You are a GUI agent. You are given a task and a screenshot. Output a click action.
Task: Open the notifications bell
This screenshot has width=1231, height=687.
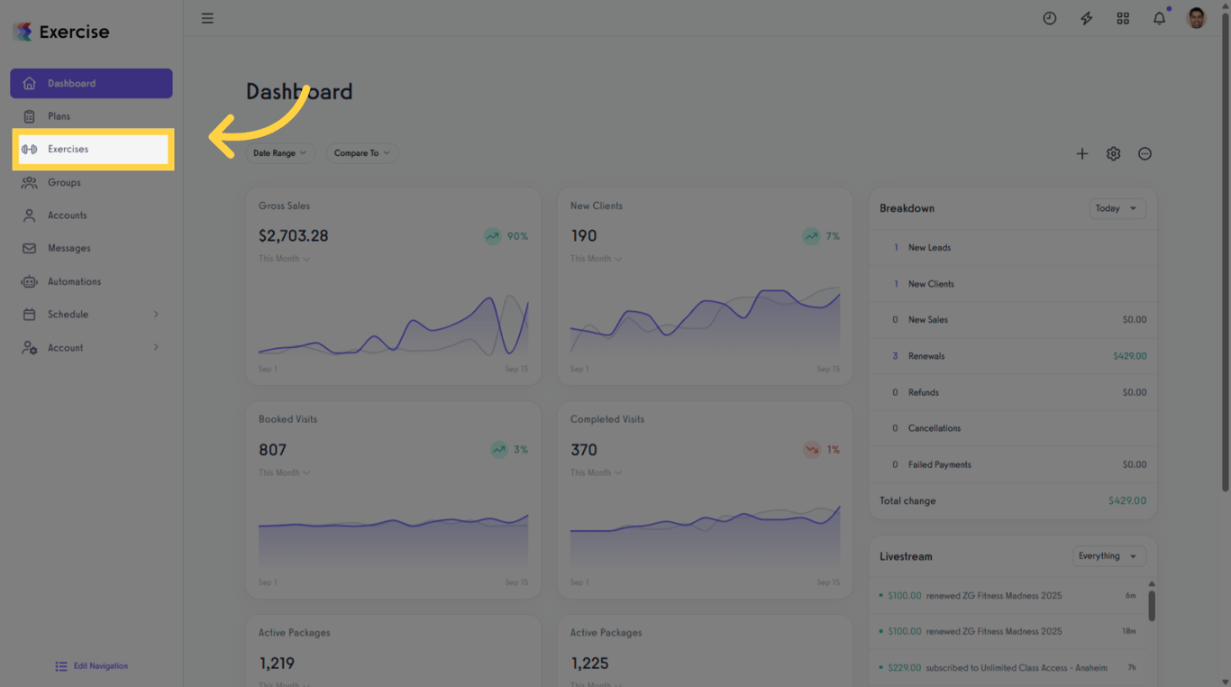pyautogui.click(x=1160, y=18)
